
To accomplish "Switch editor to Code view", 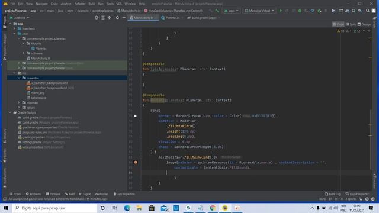I will point(338,24).
